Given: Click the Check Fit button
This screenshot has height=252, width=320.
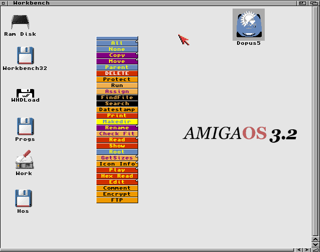Looking at the screenshot, I should (x=117, y=133).
